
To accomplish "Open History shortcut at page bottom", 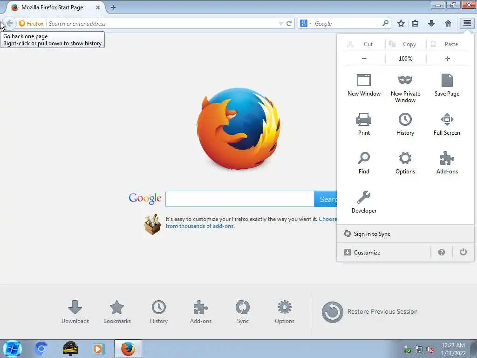I will [x=159, y=312].
